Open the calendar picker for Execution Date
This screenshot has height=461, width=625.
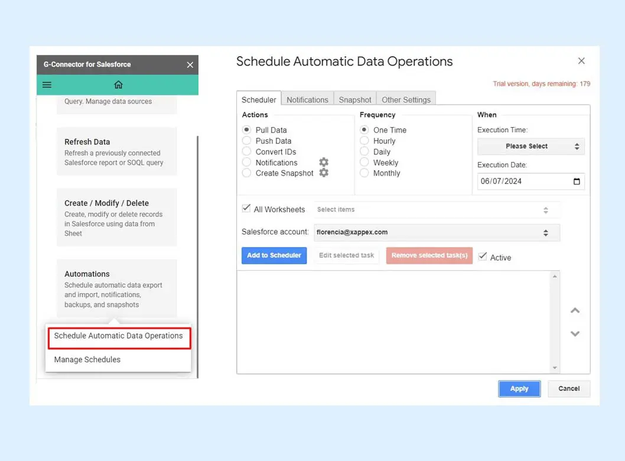click(577, 181)
